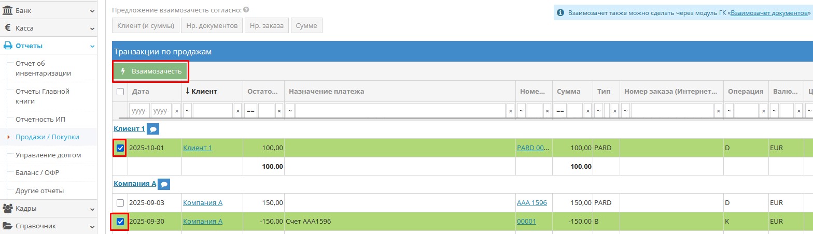Open Управление долгом in the sidebar

tap(48, 155)
